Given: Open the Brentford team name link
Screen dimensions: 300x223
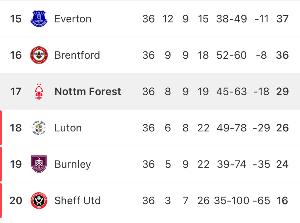Looking at the screenshot, I should click(77, 55).
